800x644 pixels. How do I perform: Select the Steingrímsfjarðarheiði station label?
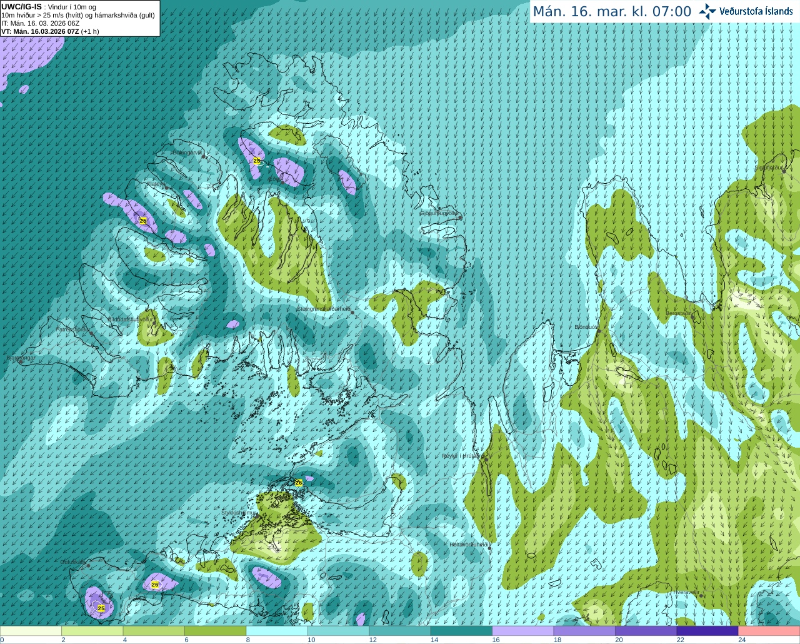coord(324,309)
